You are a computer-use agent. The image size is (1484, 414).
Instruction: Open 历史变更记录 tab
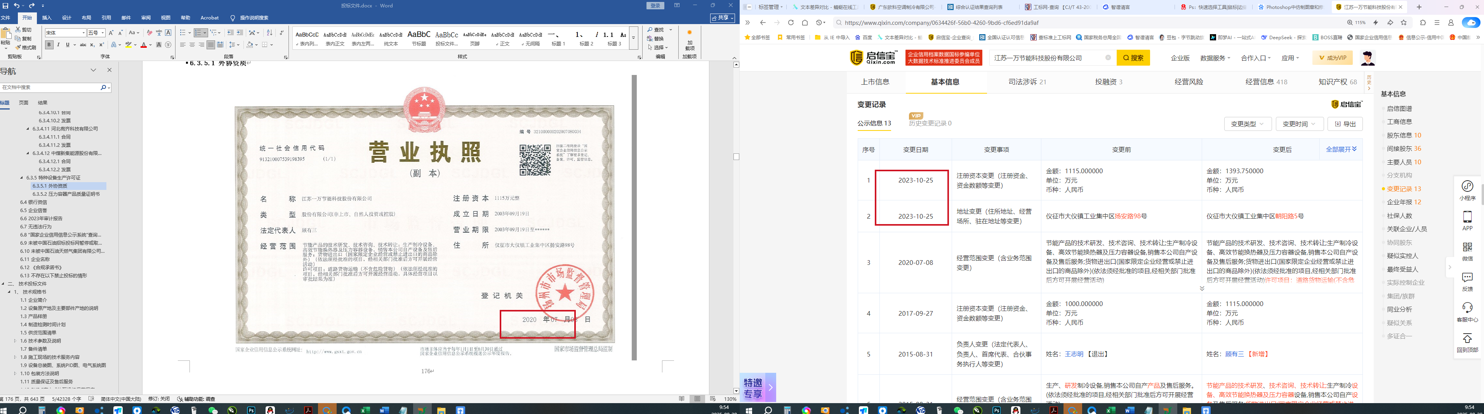click(930, 124)
